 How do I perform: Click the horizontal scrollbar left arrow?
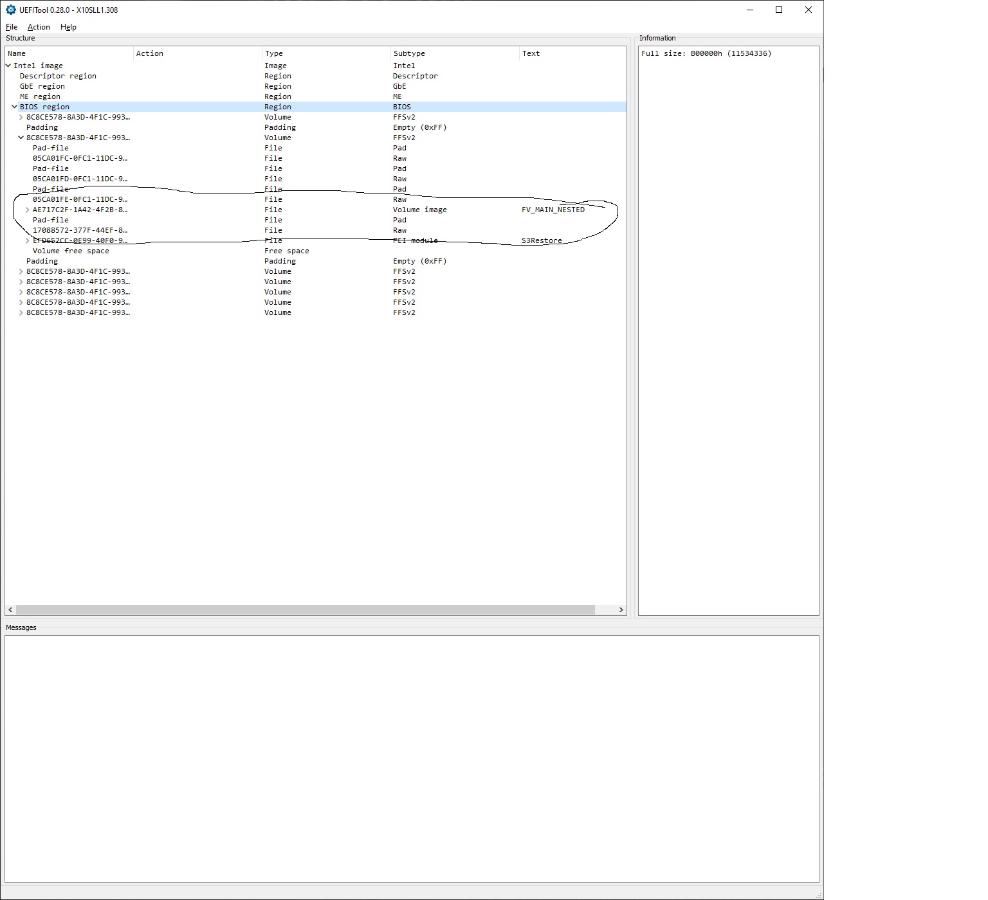pyautogui.click(x=10, y=609)
